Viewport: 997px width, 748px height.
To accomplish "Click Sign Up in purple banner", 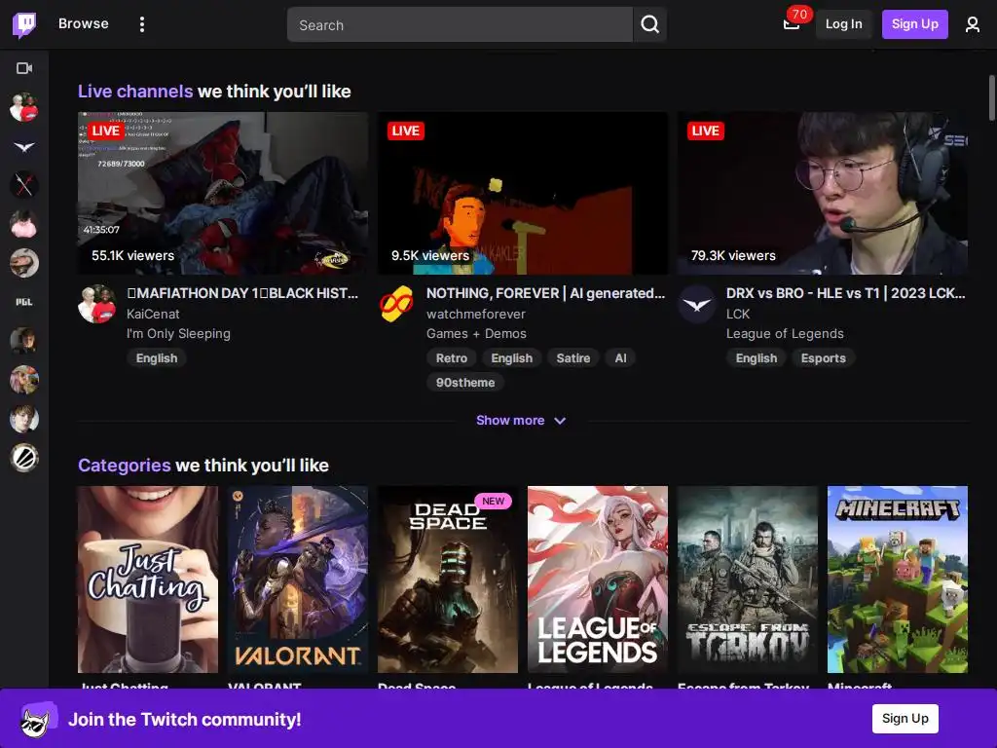I will pos(905,718).
